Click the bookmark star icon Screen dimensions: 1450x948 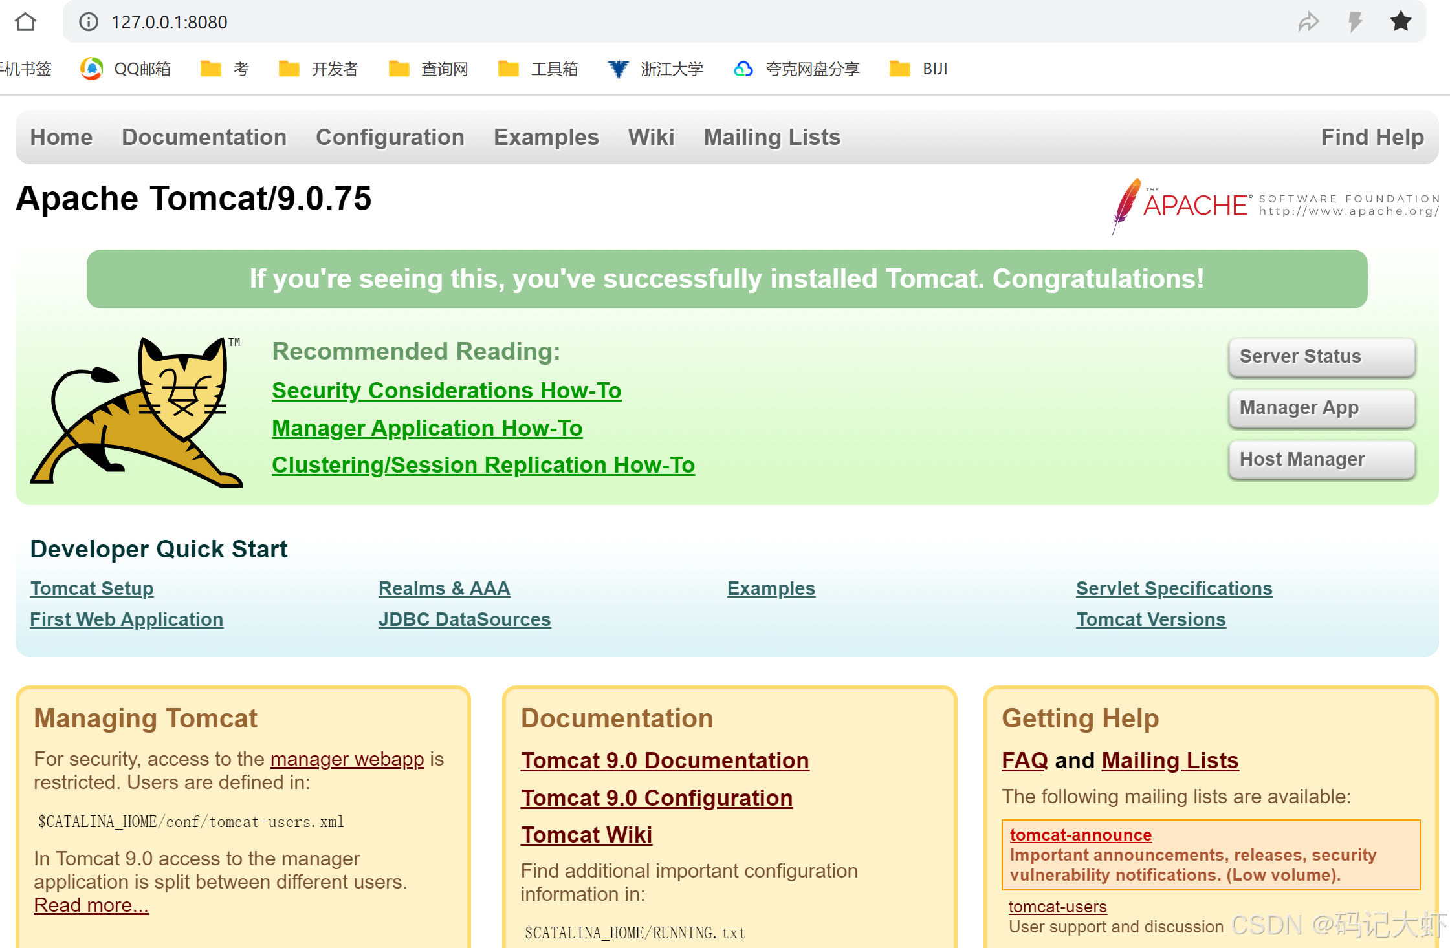pos(1401,22)
